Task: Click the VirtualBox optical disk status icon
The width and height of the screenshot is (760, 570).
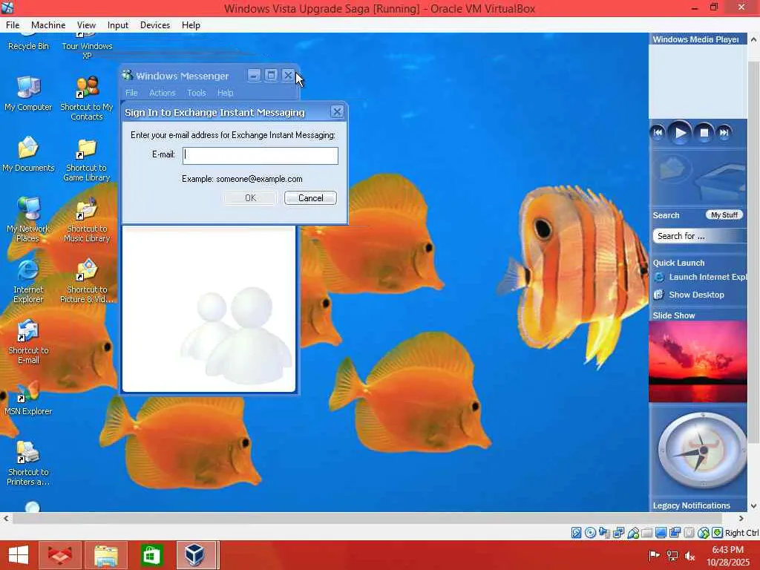Action: tap(590, 533)
